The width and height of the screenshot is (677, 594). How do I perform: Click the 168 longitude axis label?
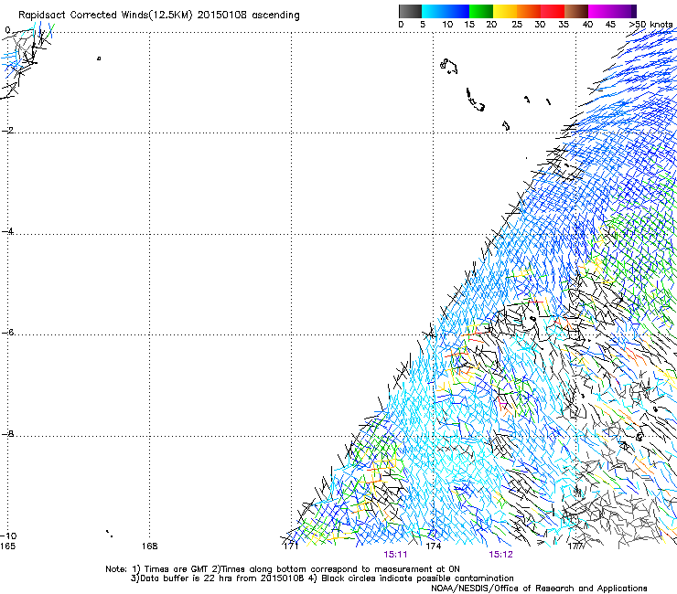(150, 546)
